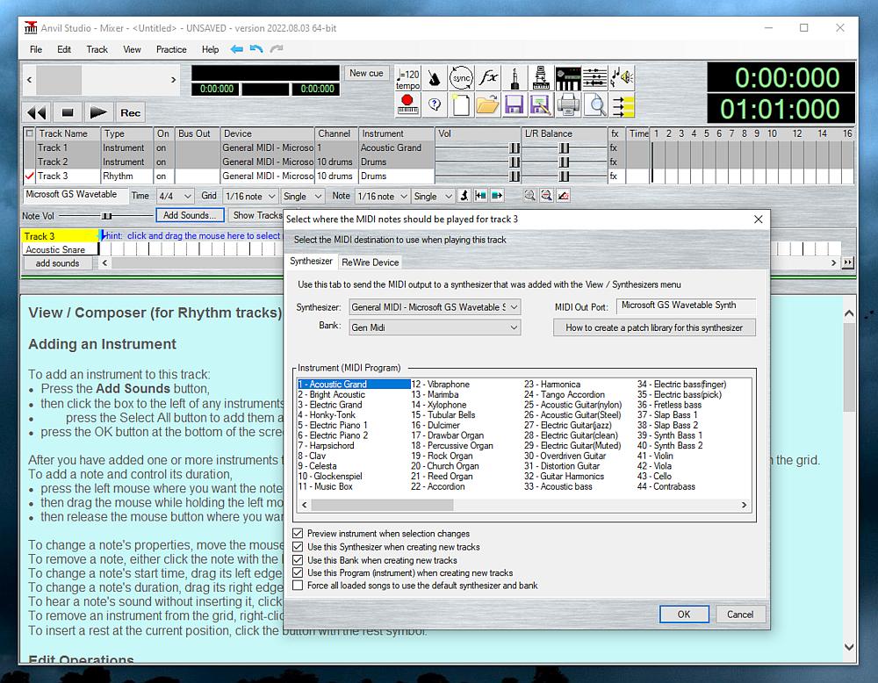Click the notes and speaker icon
Viewport: 878px width, 683px height.
point(623,78)
